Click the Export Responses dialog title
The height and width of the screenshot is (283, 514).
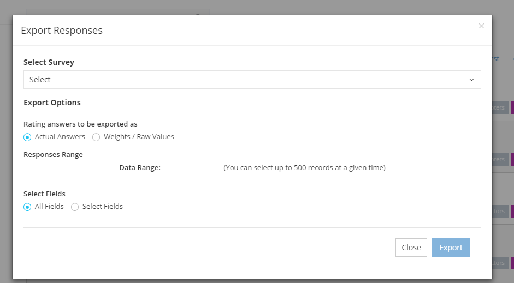(62, 31)
